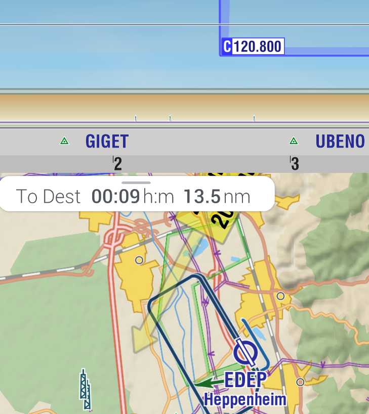Screen dimensions: 369x414
Task: Tap the Heppenheim airfield name
Action: pos(245,399)
